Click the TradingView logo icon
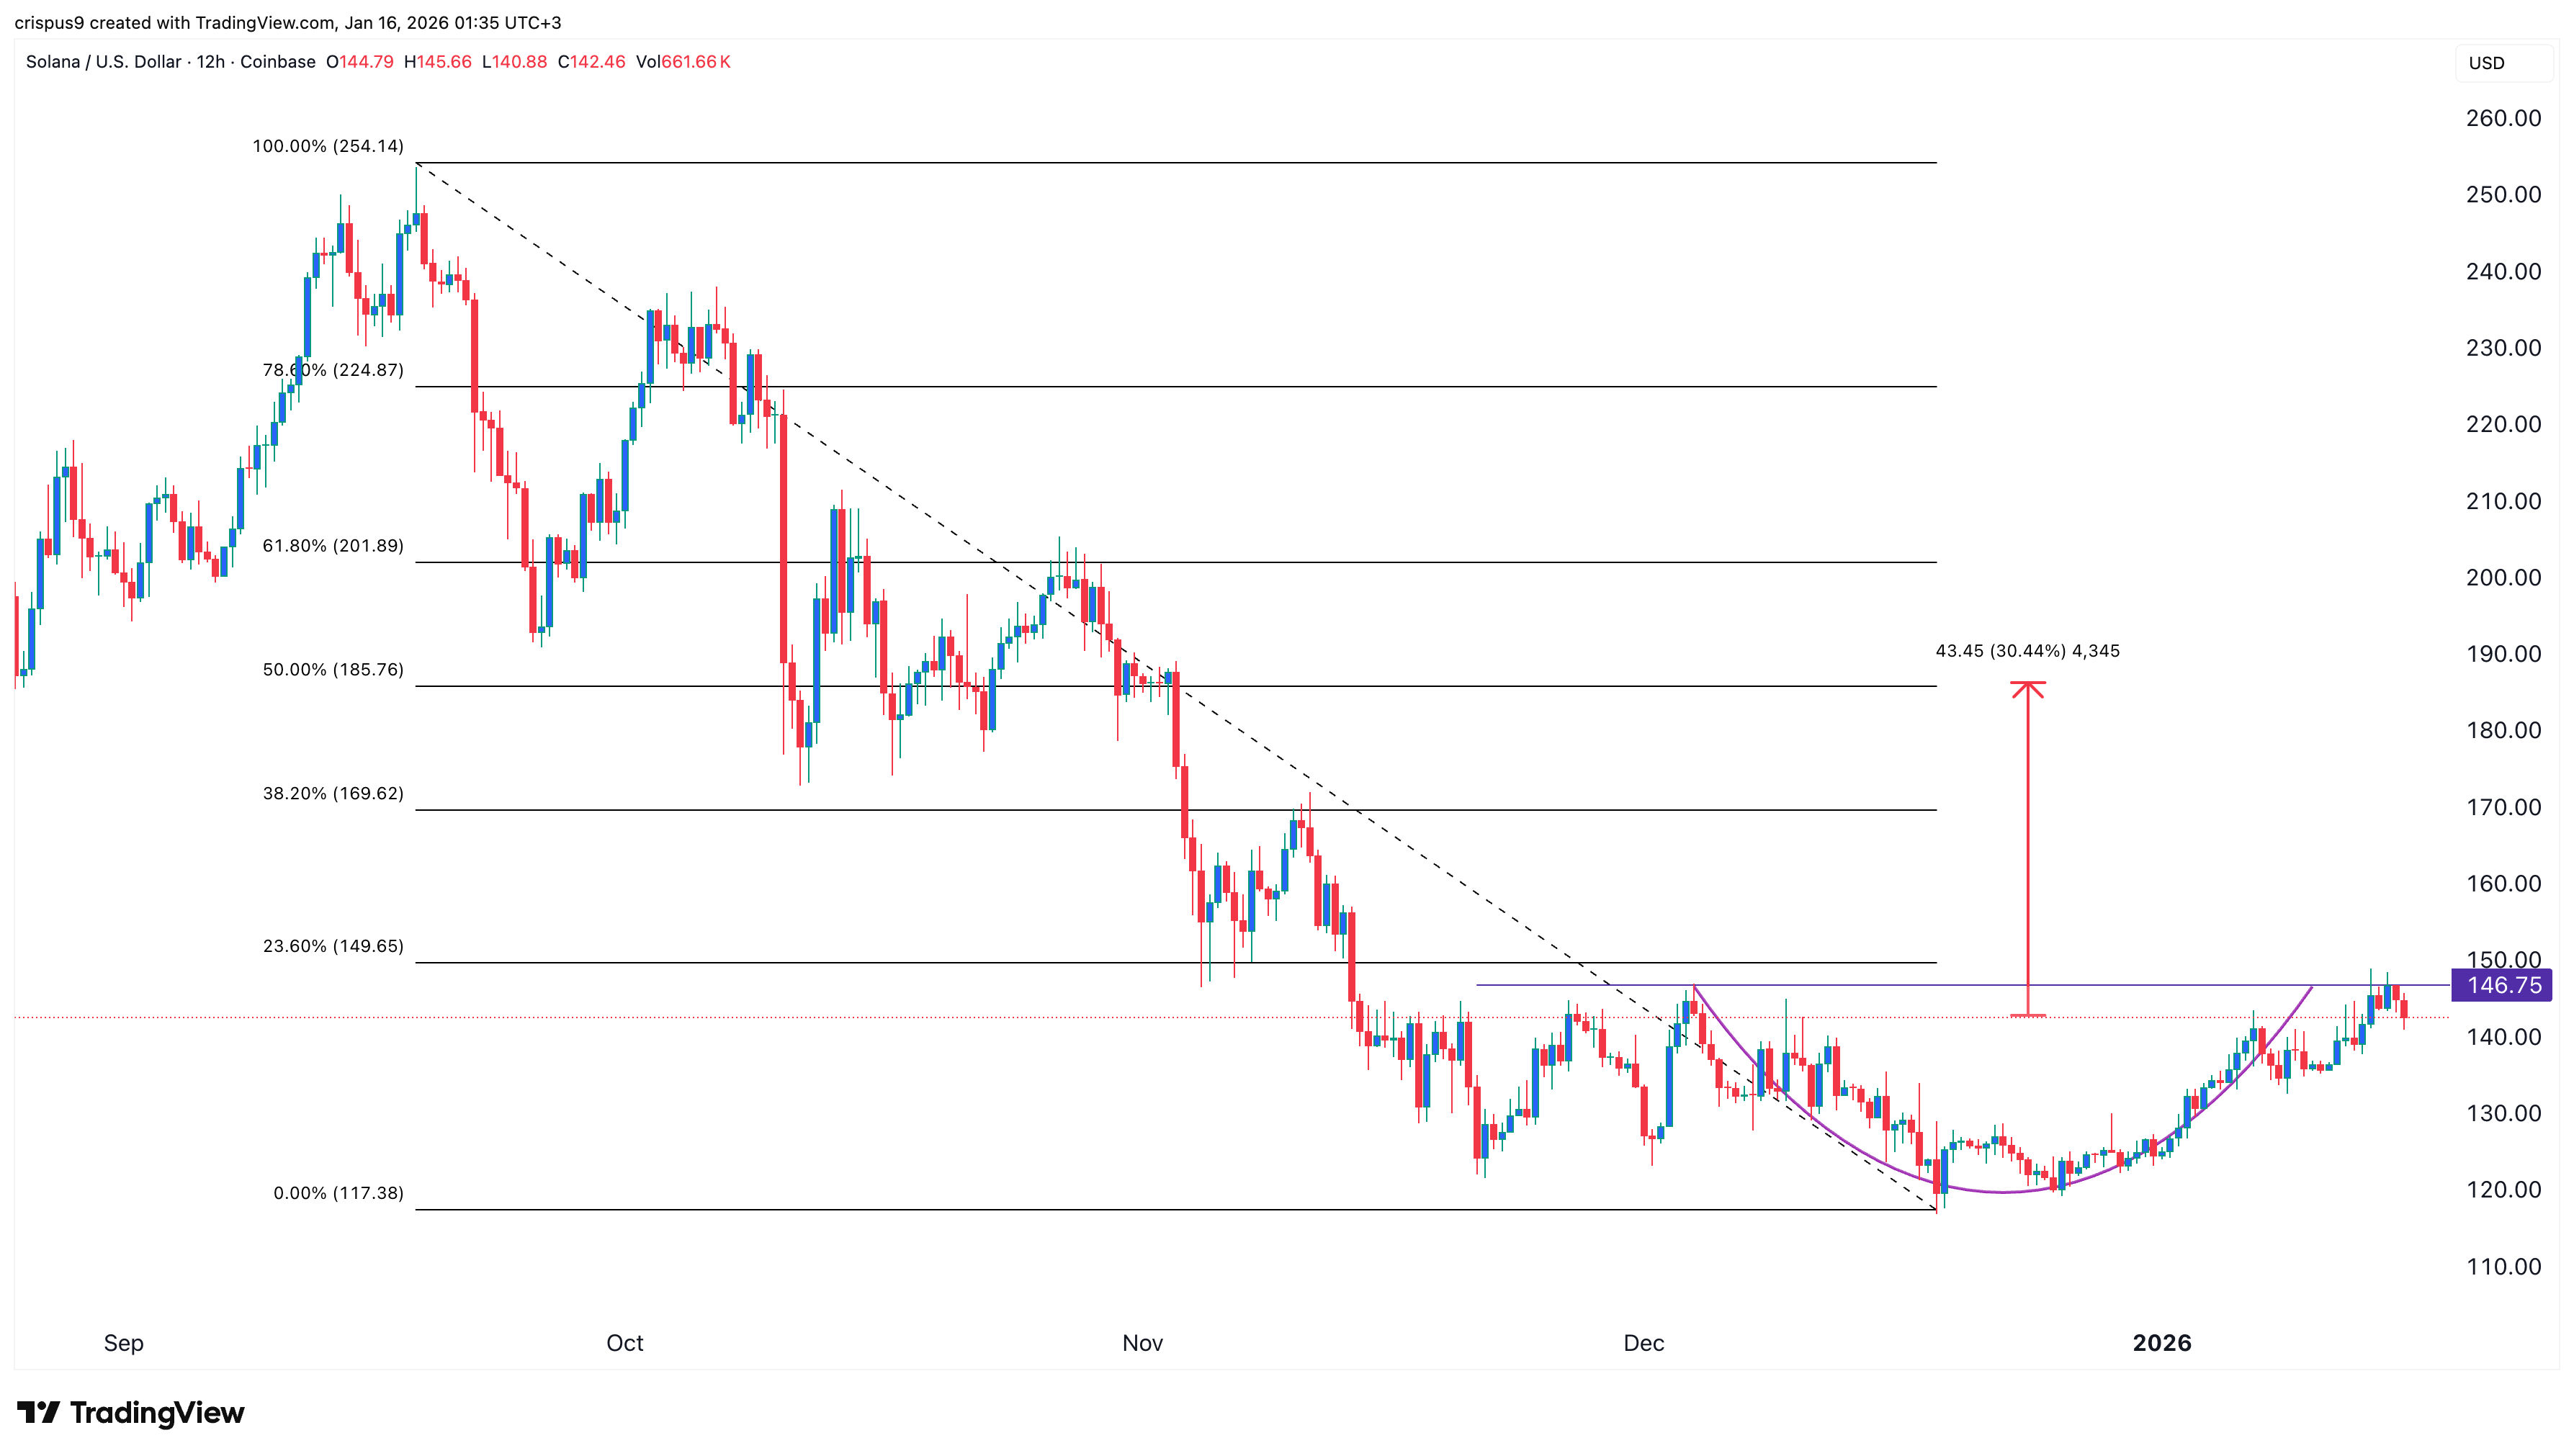The height and width of the screenshot is (1456, 2574). tap(39, 1412)
